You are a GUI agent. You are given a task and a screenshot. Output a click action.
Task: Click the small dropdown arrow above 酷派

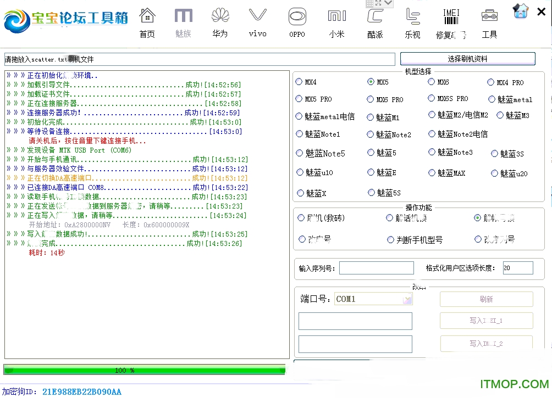(388, 3)
